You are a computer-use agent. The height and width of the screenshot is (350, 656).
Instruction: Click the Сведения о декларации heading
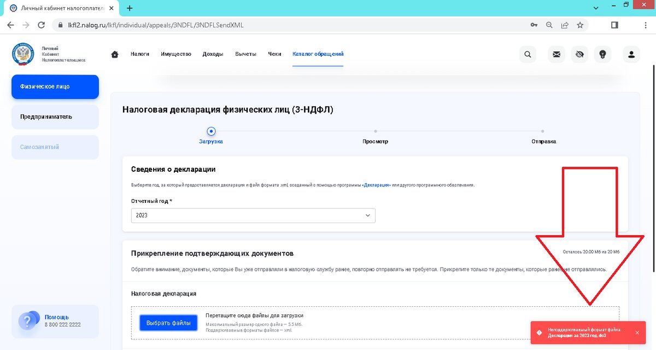click(173, 170)
